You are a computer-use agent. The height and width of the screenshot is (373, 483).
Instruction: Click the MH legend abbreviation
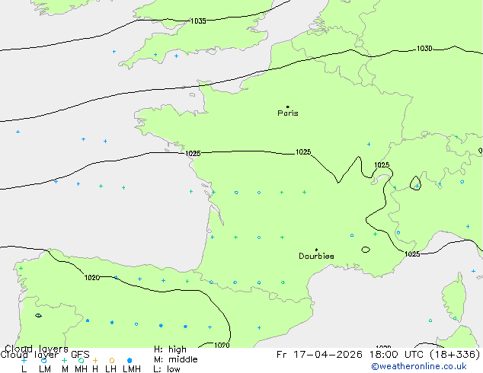point(81,369)
